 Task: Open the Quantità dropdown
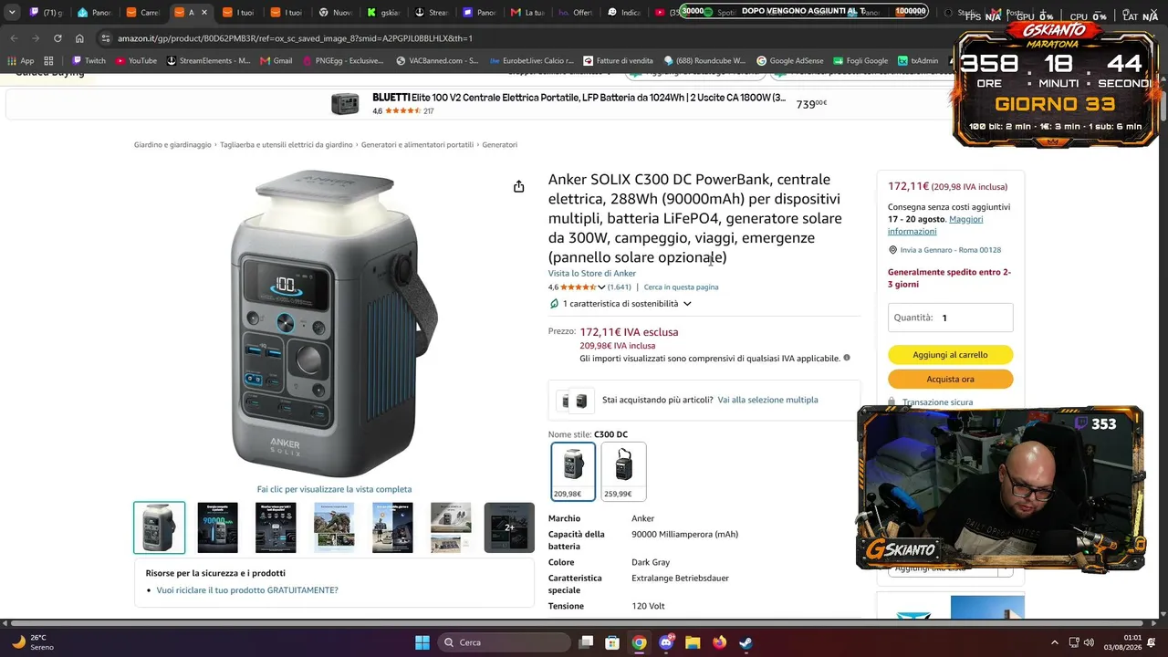tap(950, 318)
